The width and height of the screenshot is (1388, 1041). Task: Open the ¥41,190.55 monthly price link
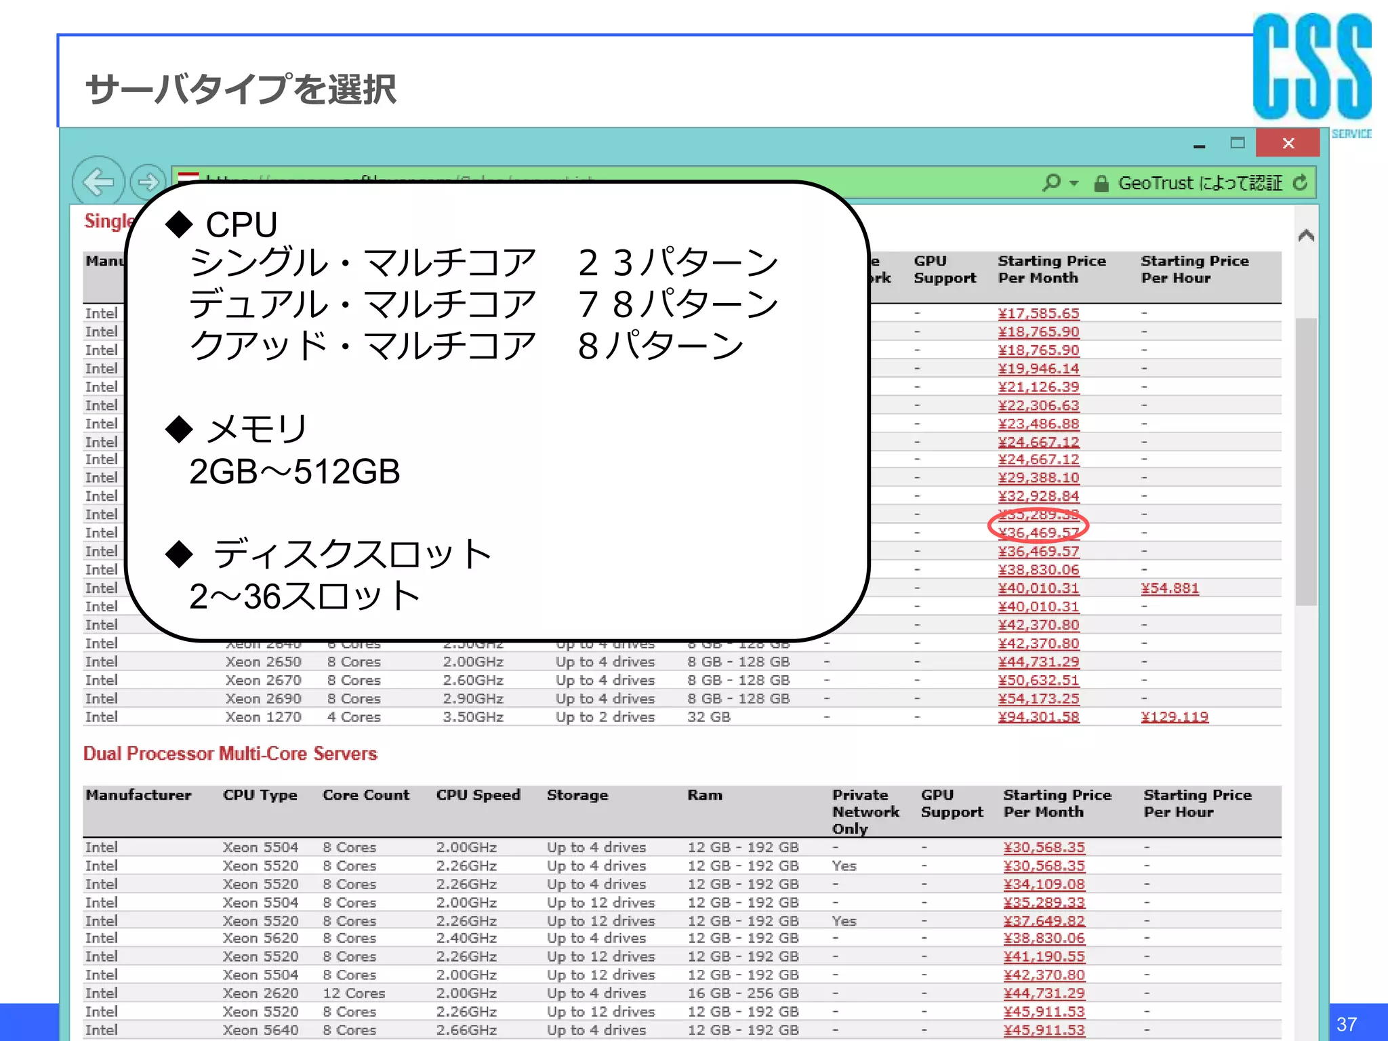coord(1044,956)
